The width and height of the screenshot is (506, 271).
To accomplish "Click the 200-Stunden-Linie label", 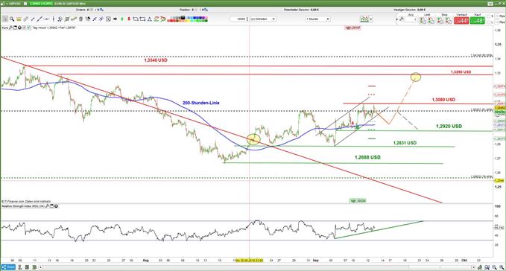I will pos(200,103).
